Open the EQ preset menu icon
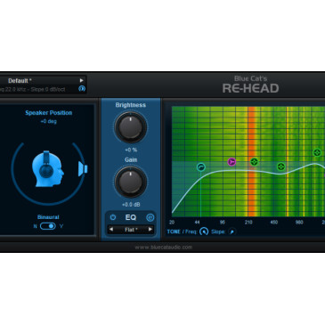325x325 pixels. pos(150,217)
